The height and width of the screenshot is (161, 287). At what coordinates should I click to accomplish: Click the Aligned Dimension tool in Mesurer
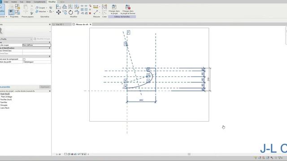(x=96, y=7)
